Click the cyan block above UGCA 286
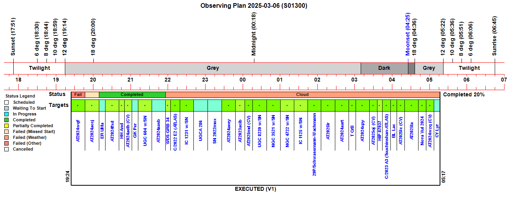The width and height of the screenshot is (508, 197). [200, 105]
